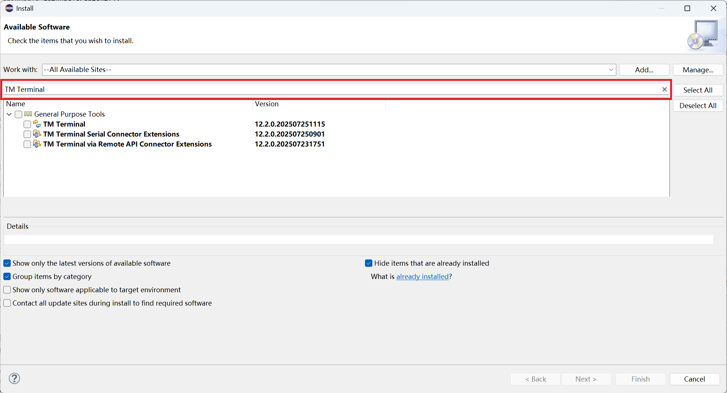Click version 12.2.0.202507250901

click(290, 134)
